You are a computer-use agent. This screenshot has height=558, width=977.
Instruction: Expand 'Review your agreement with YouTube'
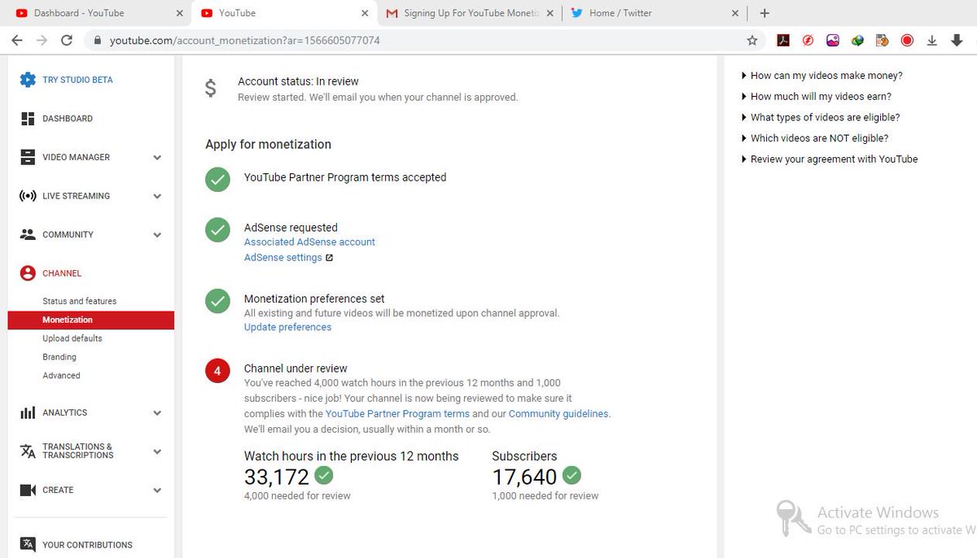[830, 159]
